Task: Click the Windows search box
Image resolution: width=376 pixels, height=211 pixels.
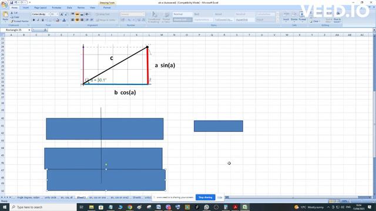Action: pyautogui.click(x=43, y=207)
